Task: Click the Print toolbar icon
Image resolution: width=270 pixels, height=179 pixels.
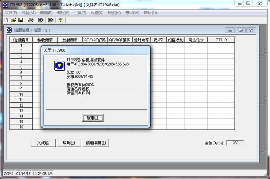Action: click(31, 20)
